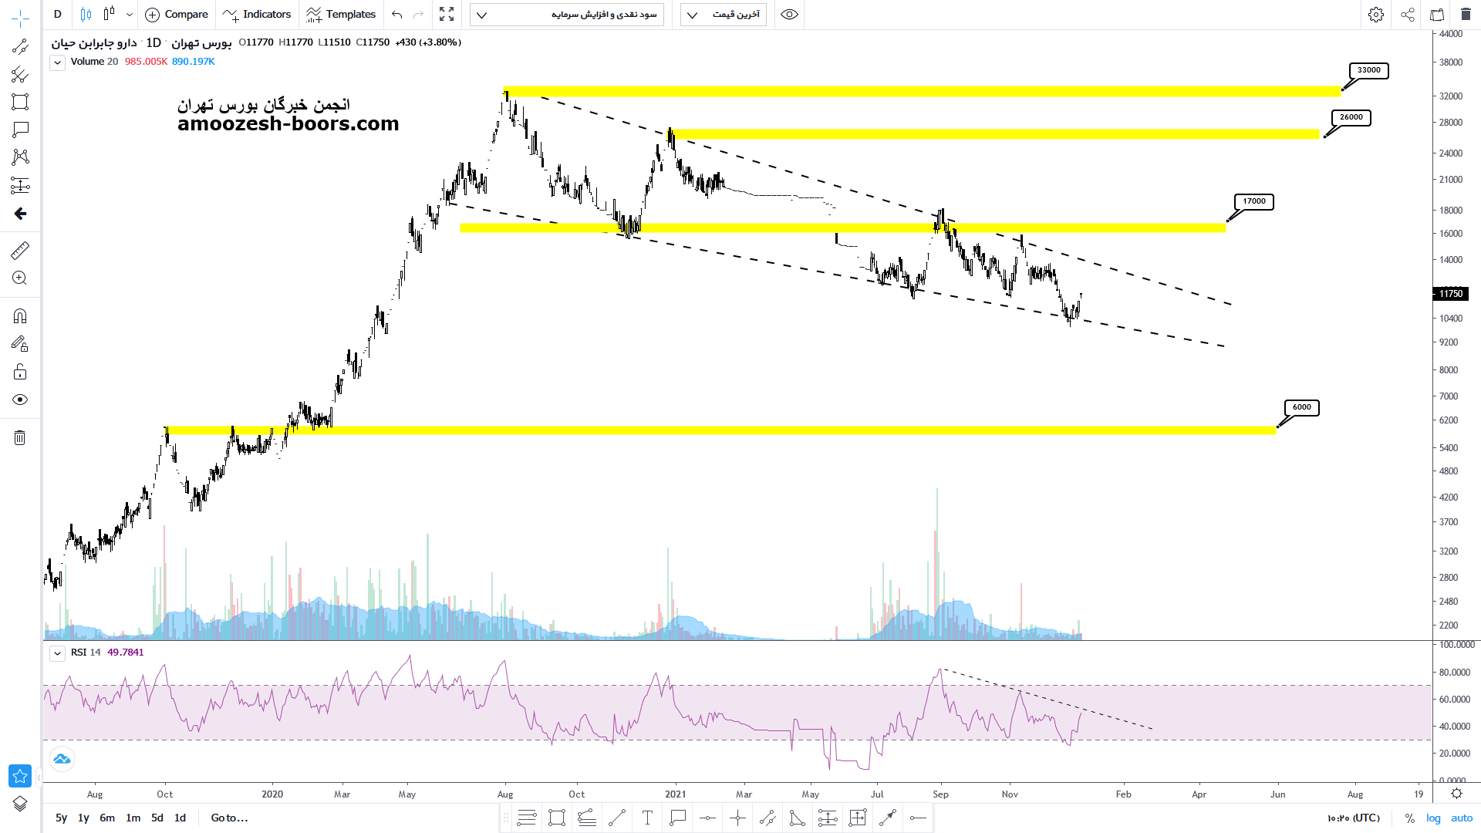This screenshot has height=833, width=1481.
Task: Open the Templates menu
Action: coord(341,15)
